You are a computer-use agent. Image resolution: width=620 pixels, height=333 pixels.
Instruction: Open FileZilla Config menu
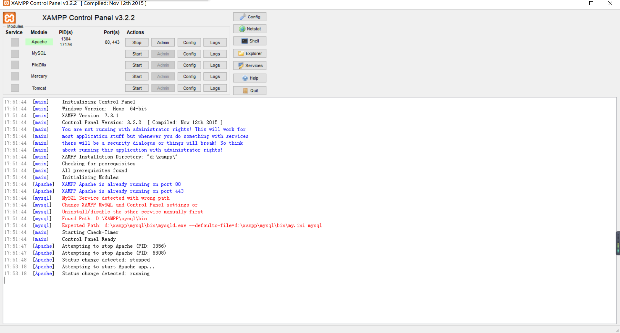(189, 65)
